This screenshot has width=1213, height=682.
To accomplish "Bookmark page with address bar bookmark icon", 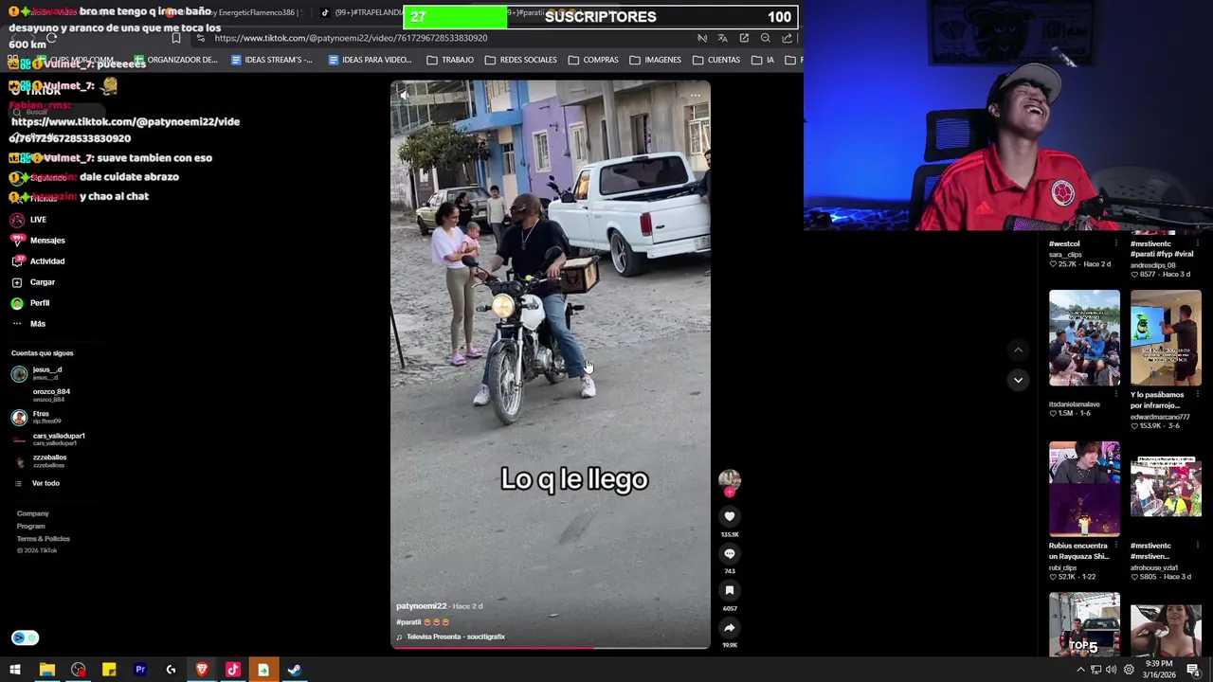I will 175,38.
